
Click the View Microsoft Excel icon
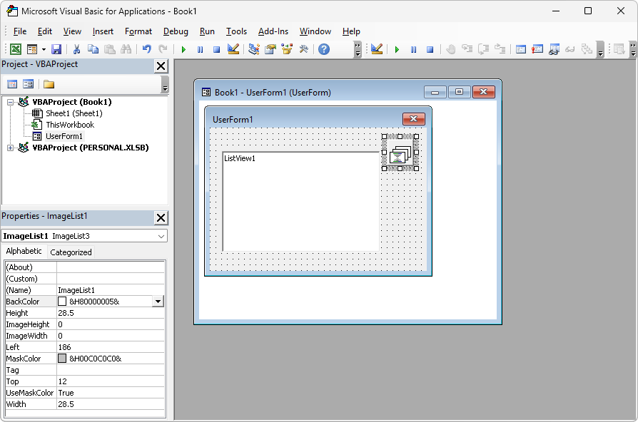click(x=16, y=48)
